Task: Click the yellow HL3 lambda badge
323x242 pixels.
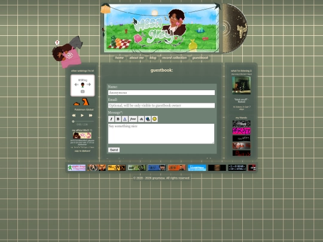Action: pyautogui.click(x=117, y=168)
